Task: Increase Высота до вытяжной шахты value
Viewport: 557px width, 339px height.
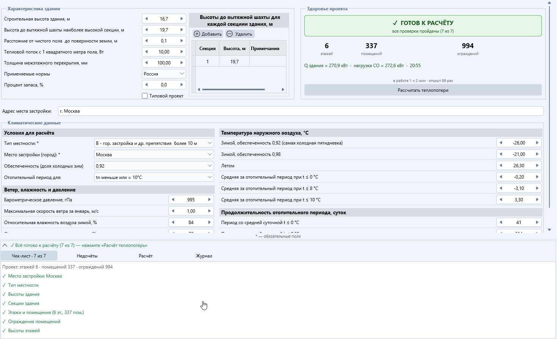Action: coord(182,30)
